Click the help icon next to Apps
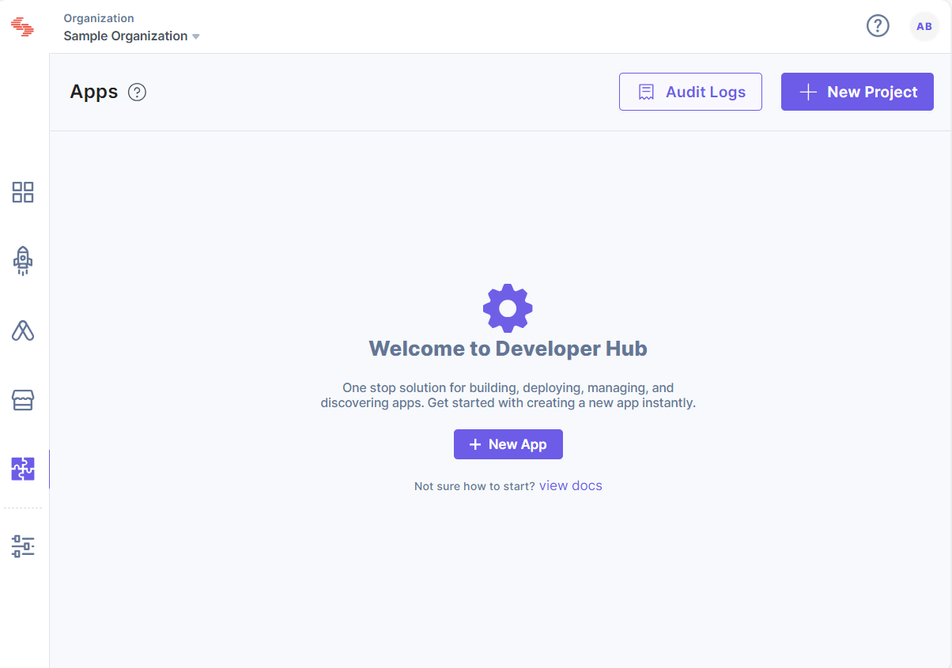Image resolution: width=952 pixels, height=668 pixels. pos(138,92)
